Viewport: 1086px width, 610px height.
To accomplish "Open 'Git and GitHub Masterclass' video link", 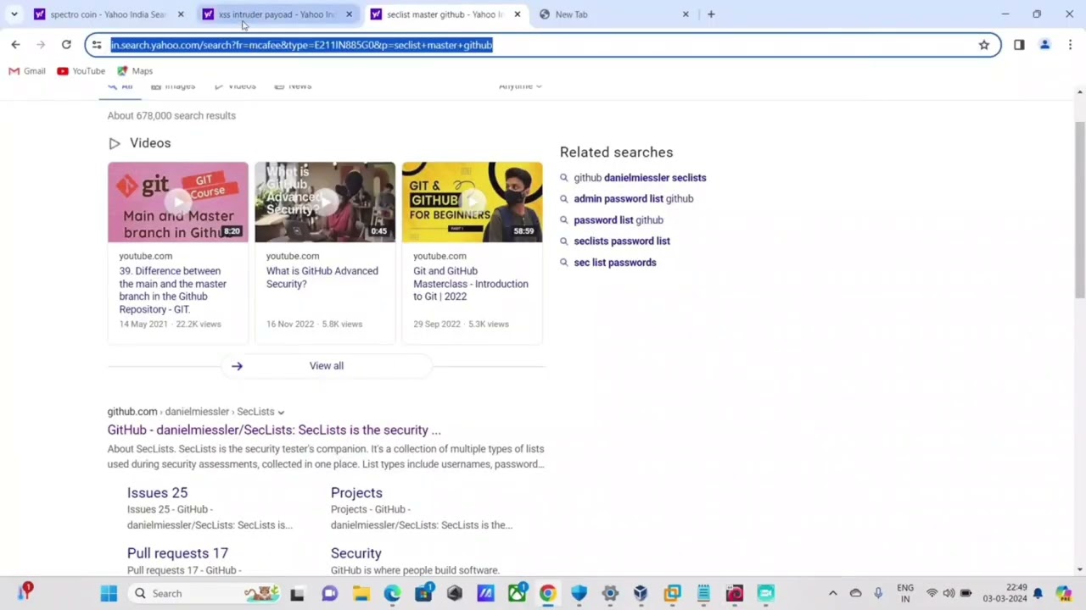I will 471,284.
